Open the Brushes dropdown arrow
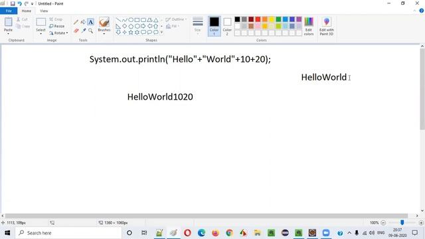This screenshot has width=425, height=239. (104, 34)
